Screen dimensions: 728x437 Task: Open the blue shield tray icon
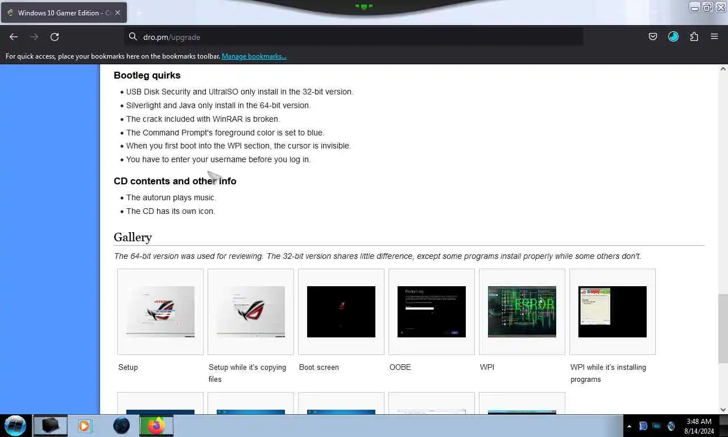(x=643, y=426)
